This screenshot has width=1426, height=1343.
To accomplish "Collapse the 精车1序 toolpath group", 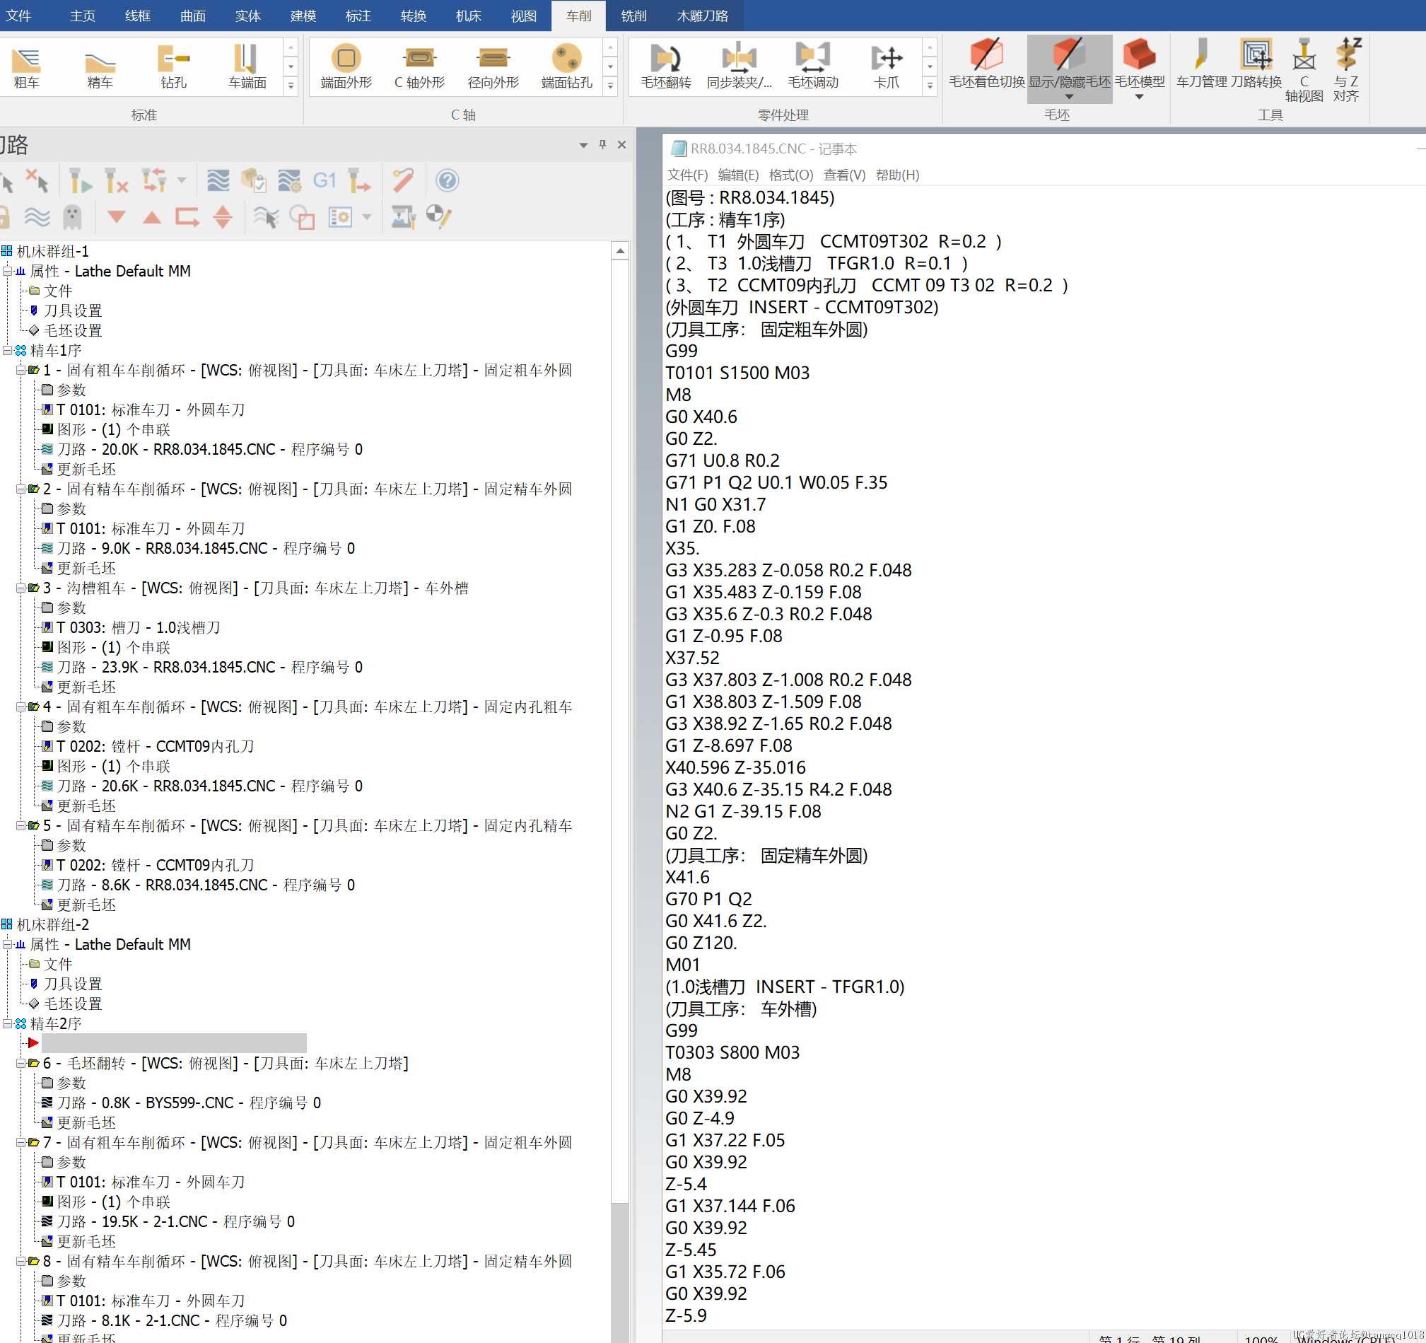I will 8,350.
